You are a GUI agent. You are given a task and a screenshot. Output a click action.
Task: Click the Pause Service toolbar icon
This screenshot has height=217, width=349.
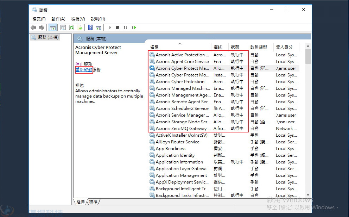pyautogui.click(x=126, y=27)
